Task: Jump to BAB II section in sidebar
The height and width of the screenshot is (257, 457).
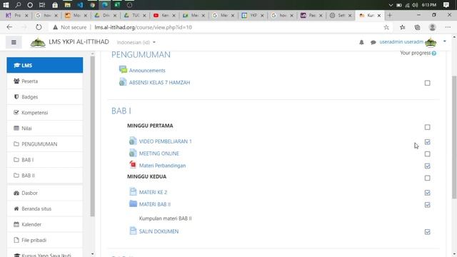Action: (45, 176)
